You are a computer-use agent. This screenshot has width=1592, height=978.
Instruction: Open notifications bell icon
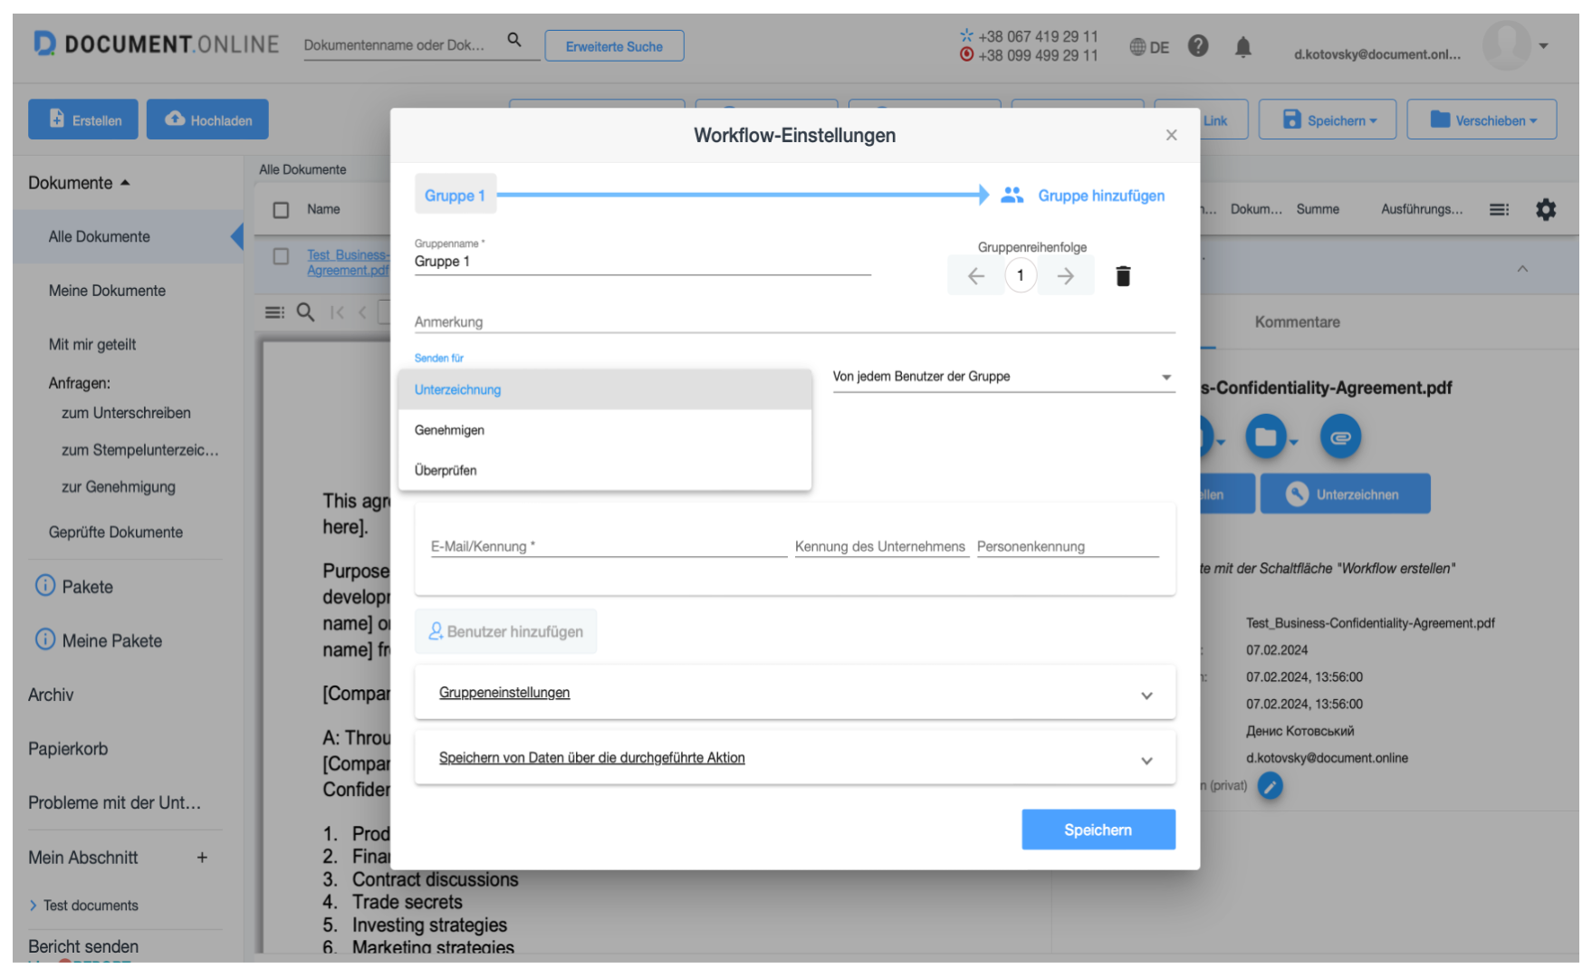pyautogui.click(x=1243, y=47)
